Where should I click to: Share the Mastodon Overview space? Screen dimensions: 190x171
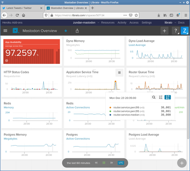pos(77,31)
